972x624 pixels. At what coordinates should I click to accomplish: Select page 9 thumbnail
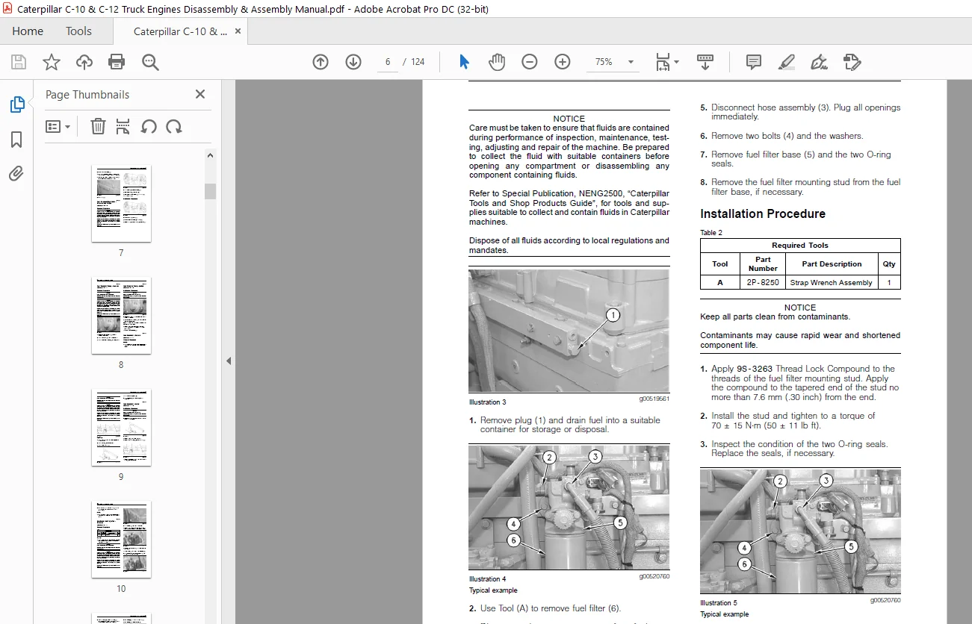click(x=121, y=427)
